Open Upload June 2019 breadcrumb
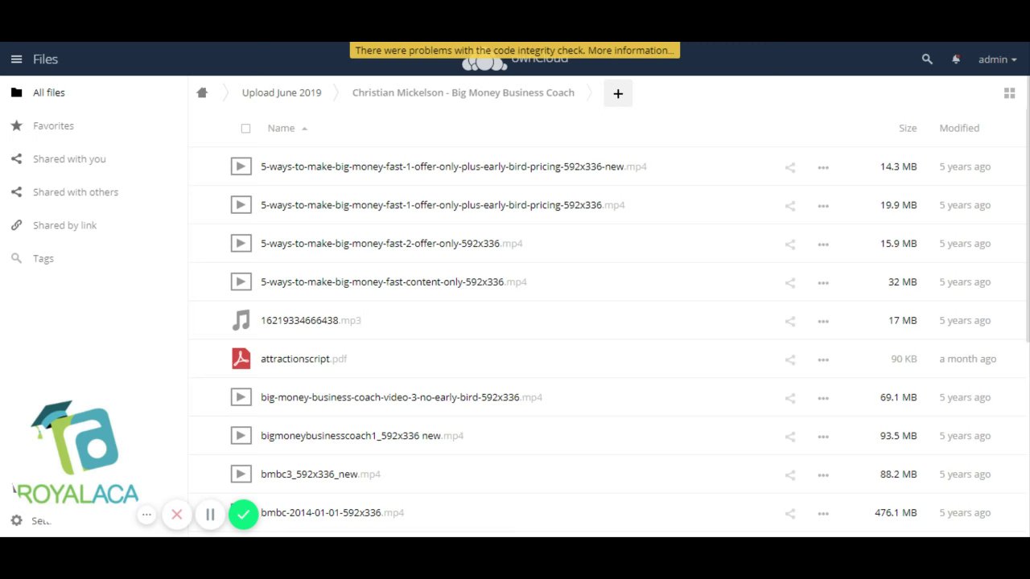This screenshot has height=579, width=1030. (282, 92)
